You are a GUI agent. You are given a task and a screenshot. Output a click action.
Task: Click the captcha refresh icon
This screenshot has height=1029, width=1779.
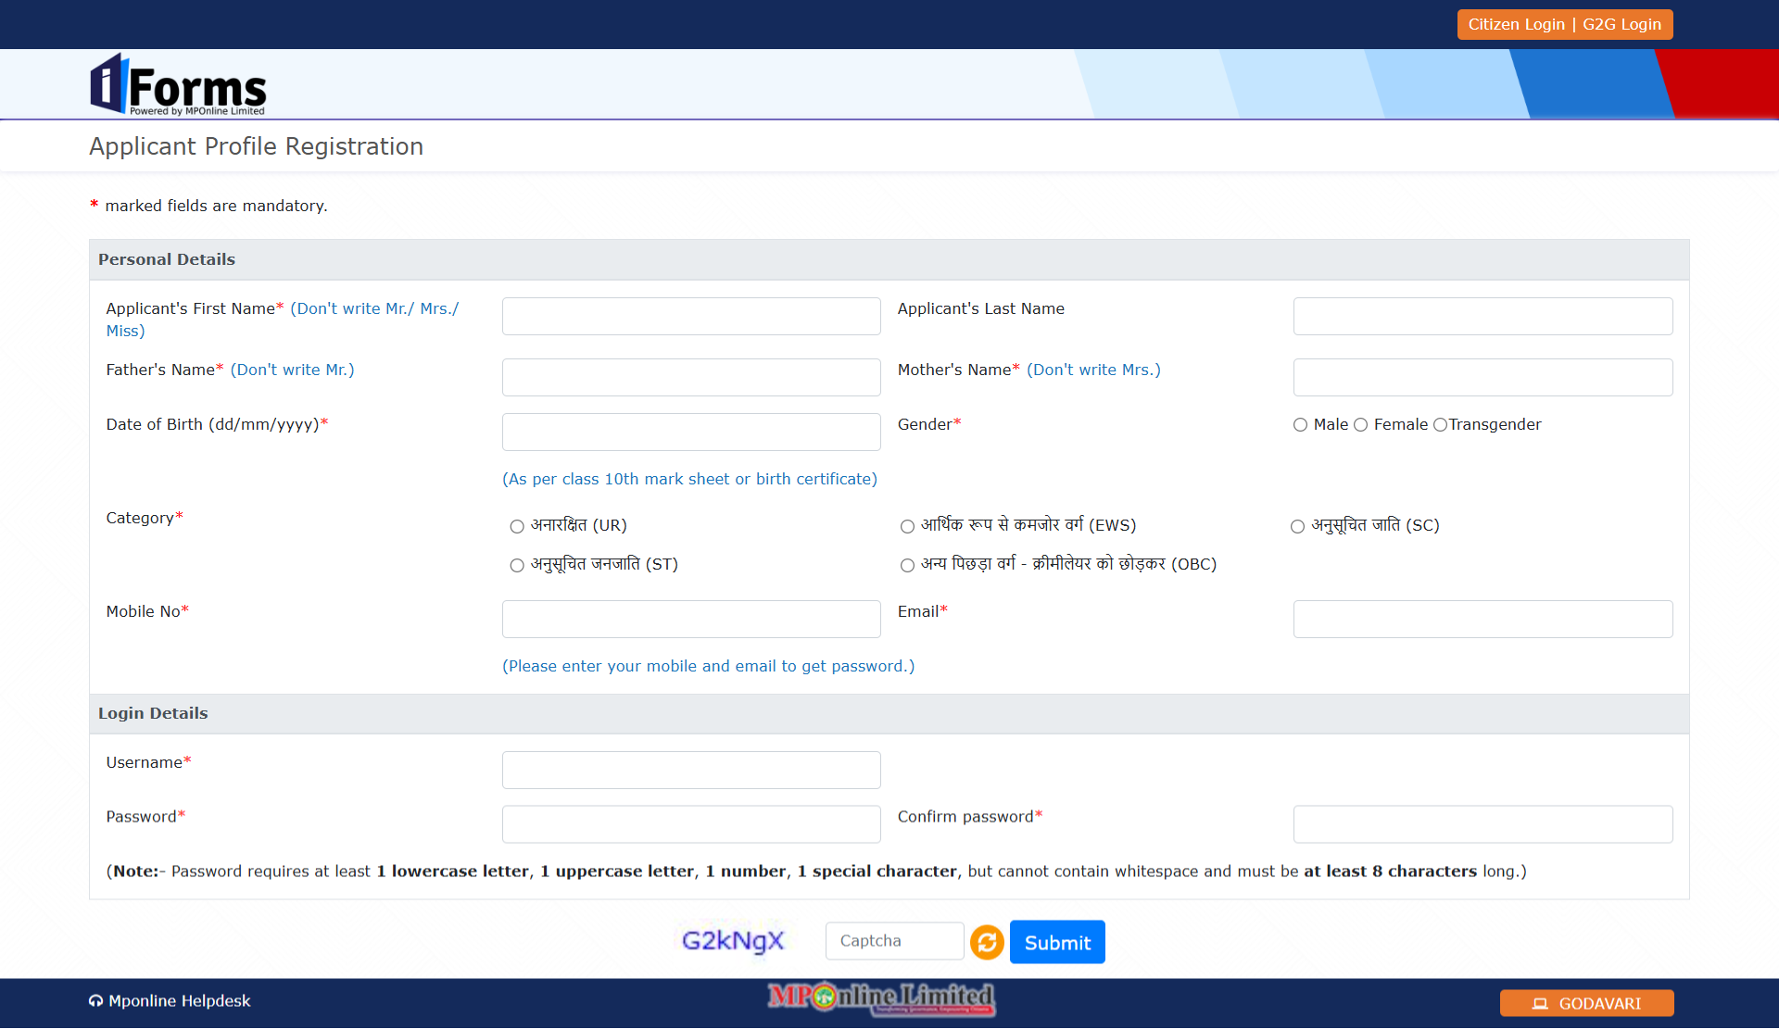tap(987, 942)
